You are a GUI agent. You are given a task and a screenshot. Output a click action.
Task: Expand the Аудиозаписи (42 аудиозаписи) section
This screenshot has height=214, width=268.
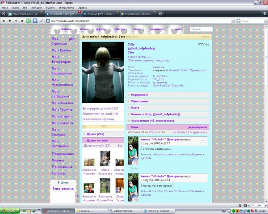[x=167, y=121]
